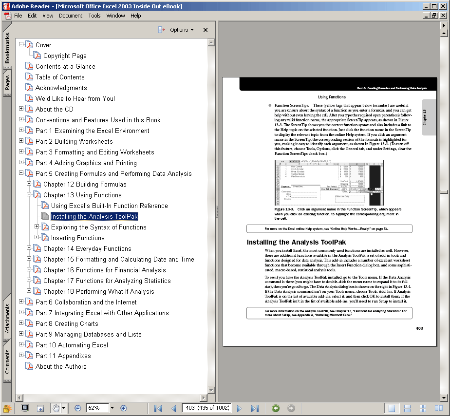Expand Exploring the Syntax of Functions
Viewport: 450px width, 416px height.
(37, 226)
